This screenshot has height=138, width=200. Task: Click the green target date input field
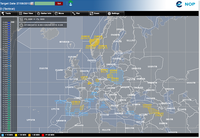pyautogui.click(x=45, y=3)
